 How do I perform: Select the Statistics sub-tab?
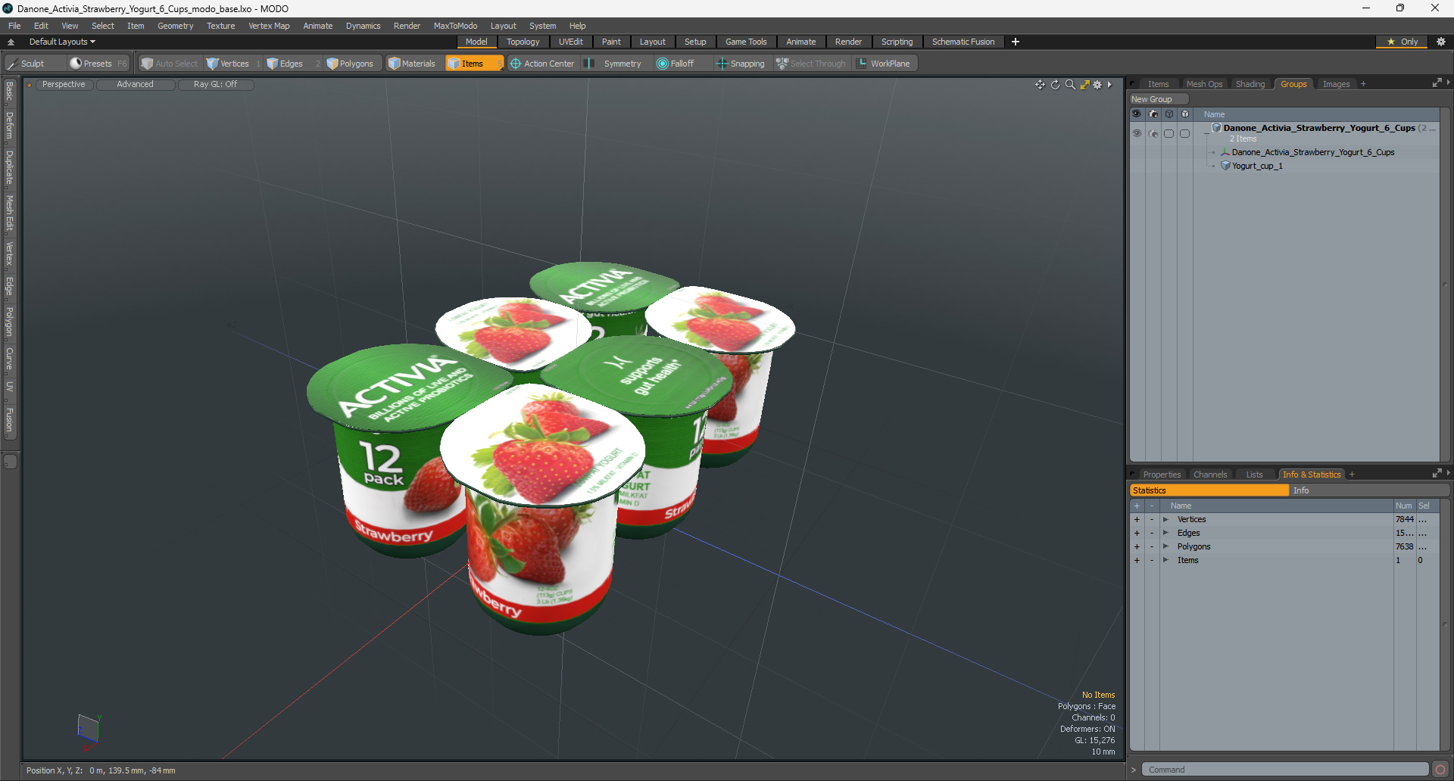pyautogui.click(x=1209, y=490)
